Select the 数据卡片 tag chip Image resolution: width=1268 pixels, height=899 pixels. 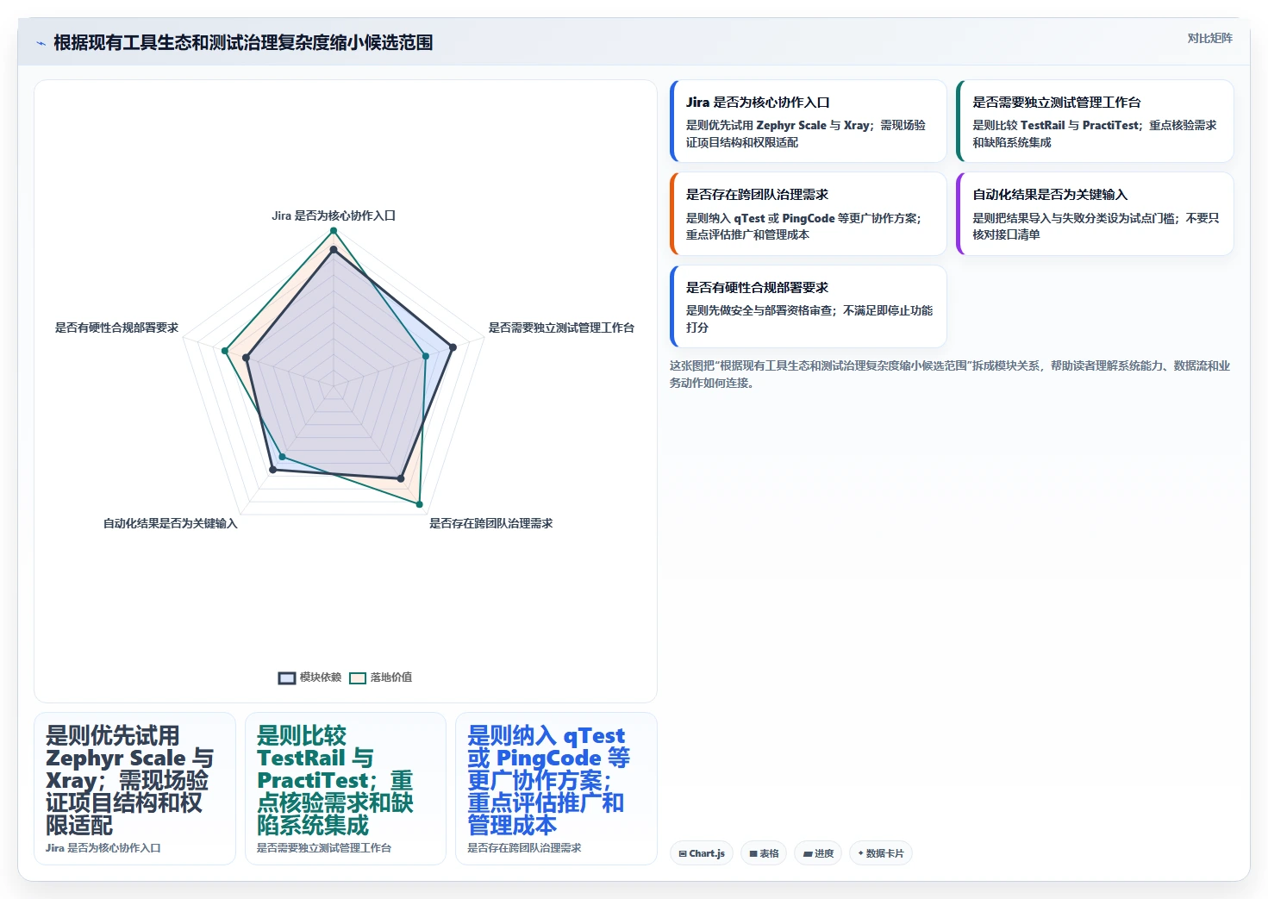(881, 853)
